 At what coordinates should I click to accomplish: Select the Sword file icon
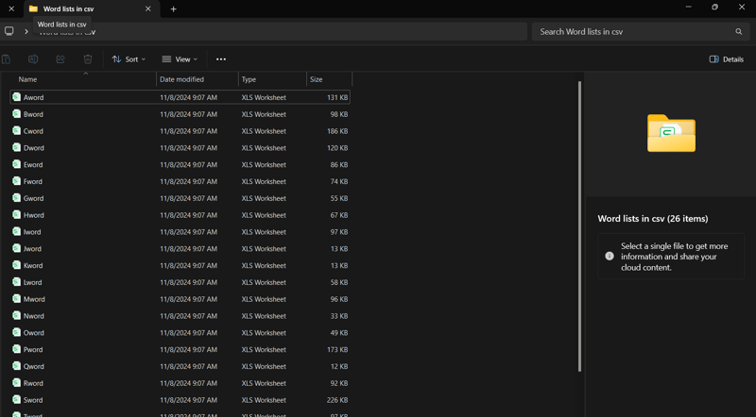point(16,400)
